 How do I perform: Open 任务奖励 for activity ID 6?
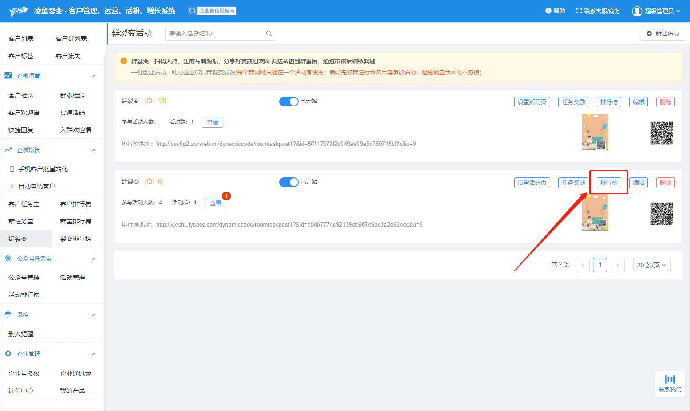(x=573, y=183)
